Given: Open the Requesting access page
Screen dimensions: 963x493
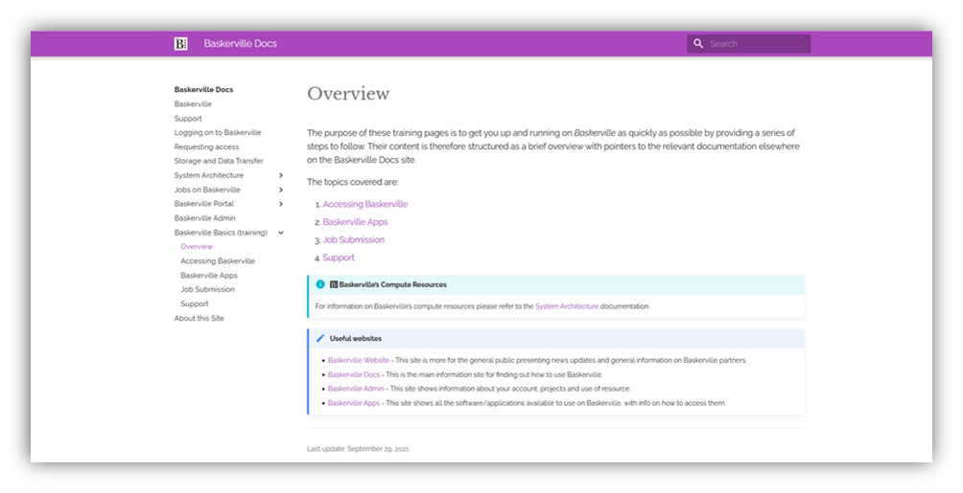Looking at the screenshot, I should pos(206,146).
